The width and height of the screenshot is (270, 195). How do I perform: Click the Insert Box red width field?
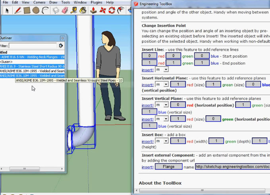pos(178,141)
